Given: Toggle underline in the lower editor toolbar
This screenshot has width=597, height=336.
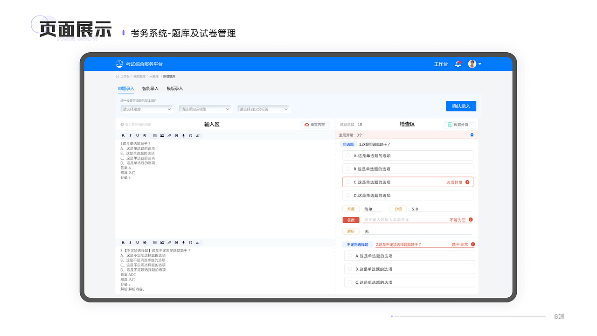Looking at the screenshot, I should [137, 242].
